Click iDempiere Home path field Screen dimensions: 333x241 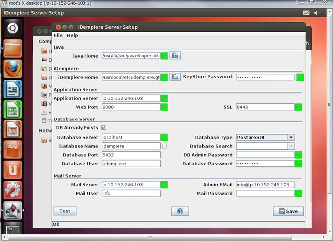click(131, 77)
